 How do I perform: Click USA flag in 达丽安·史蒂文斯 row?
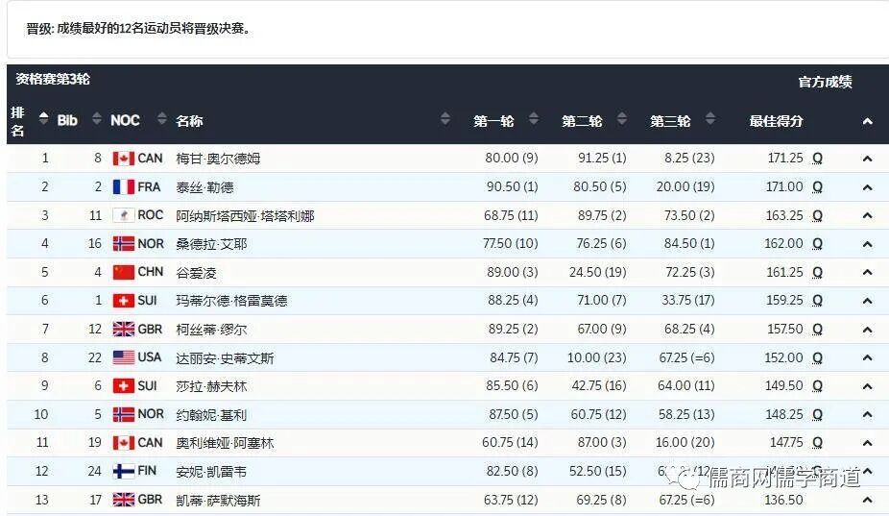pyautogui.click(x=124, y=357)
